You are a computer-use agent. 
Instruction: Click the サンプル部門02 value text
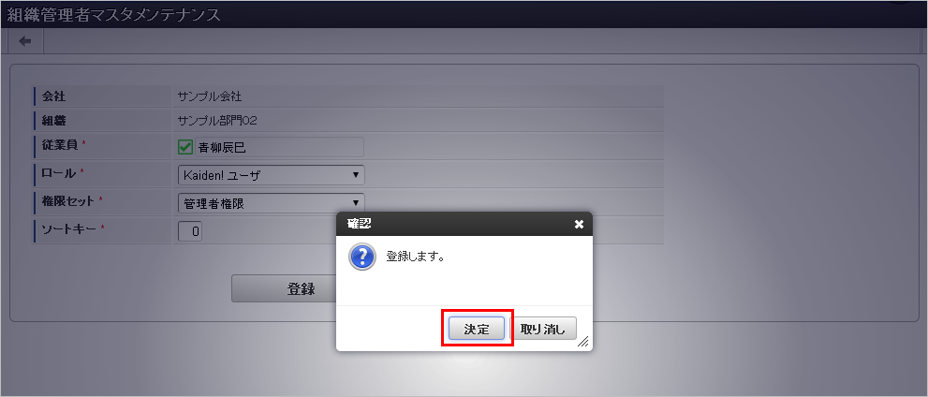(217, 121)
